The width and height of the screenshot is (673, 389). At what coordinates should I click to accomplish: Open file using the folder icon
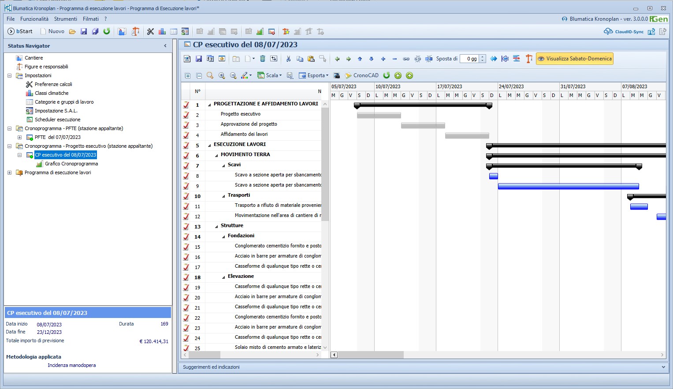coord(72,31)
